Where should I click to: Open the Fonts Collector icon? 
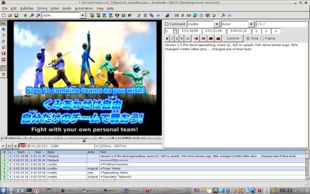[x=158, y=15]
